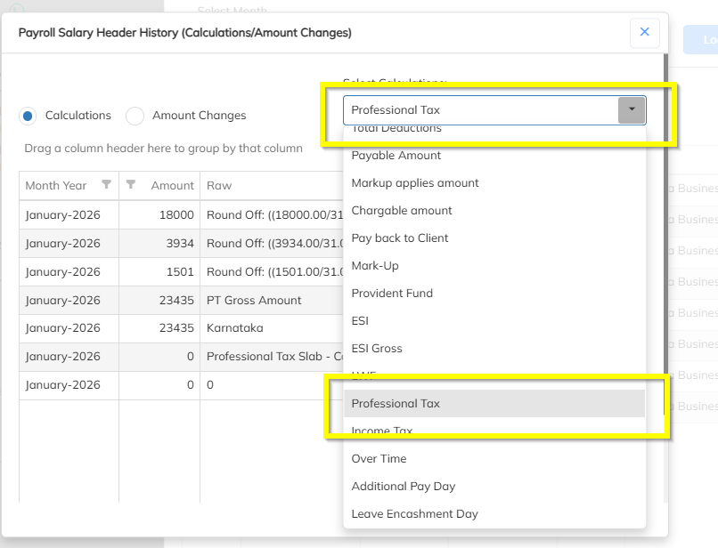Pick Over Time from the list

(x=379, y=459)
